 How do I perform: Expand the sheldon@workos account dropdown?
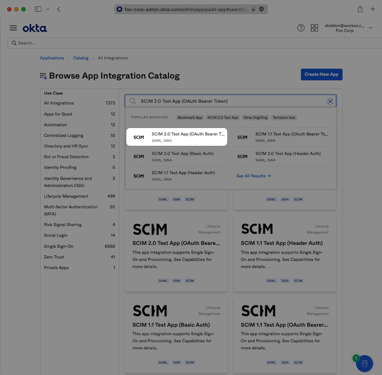[x=370, y=28]
